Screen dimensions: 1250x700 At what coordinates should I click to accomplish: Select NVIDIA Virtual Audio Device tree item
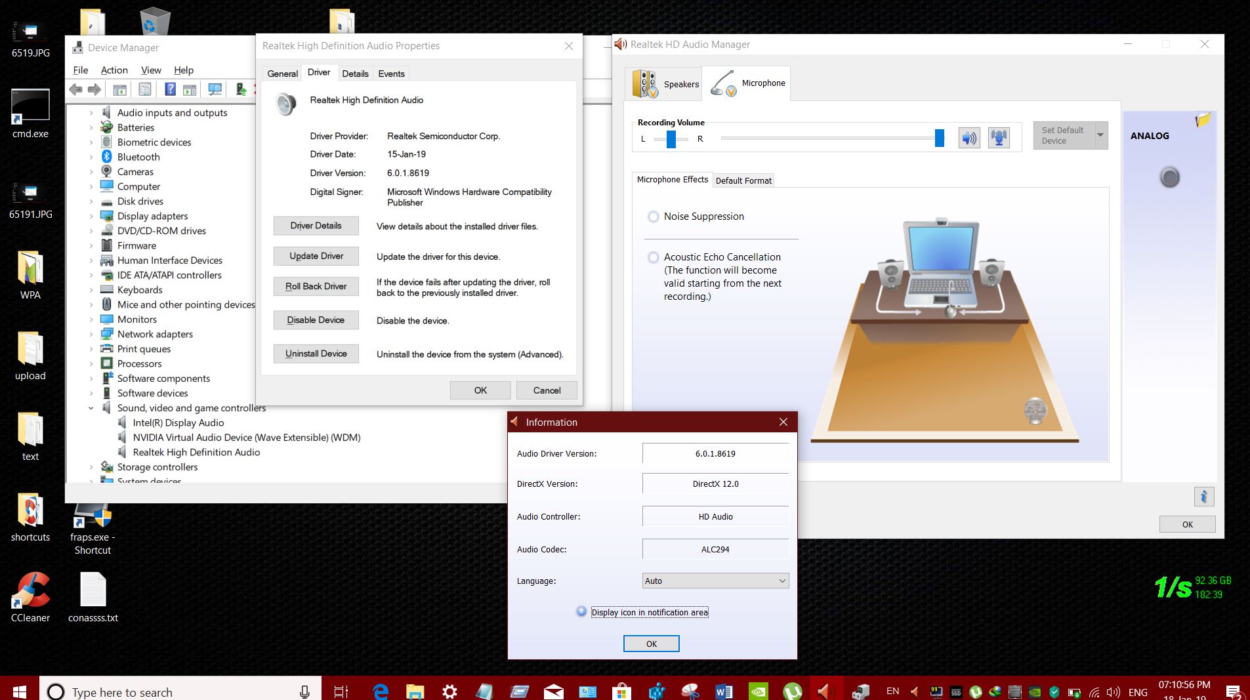coord(247,438)
